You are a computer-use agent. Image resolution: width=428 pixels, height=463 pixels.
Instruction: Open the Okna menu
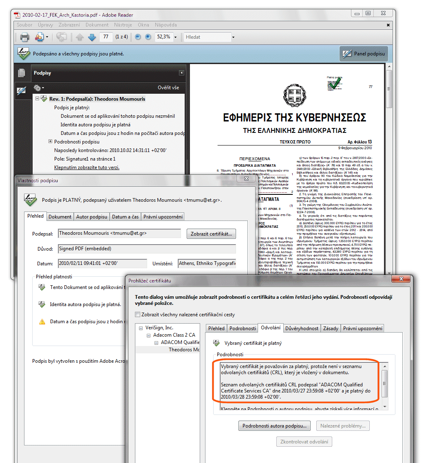pyautogui.click(x=143, y=25)
